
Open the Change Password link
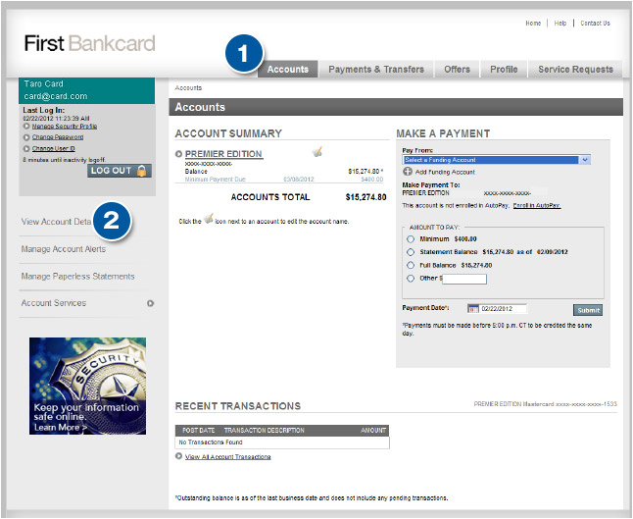[x=58, y=137]
